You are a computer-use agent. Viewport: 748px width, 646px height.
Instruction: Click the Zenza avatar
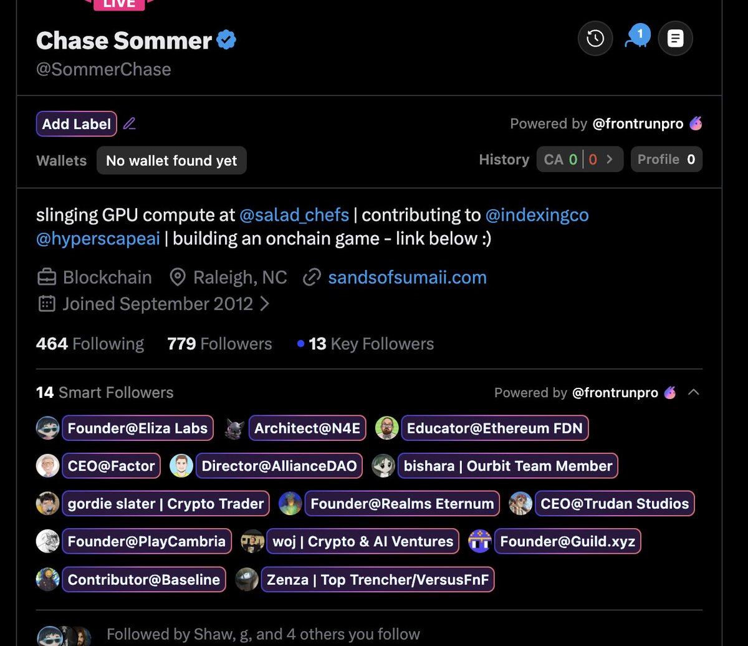247,579
